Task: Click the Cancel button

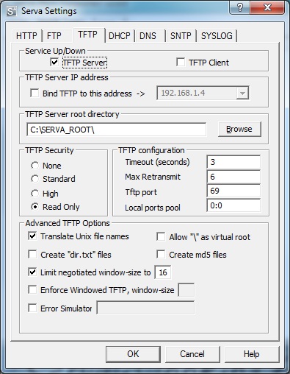Action: [192, 354]
